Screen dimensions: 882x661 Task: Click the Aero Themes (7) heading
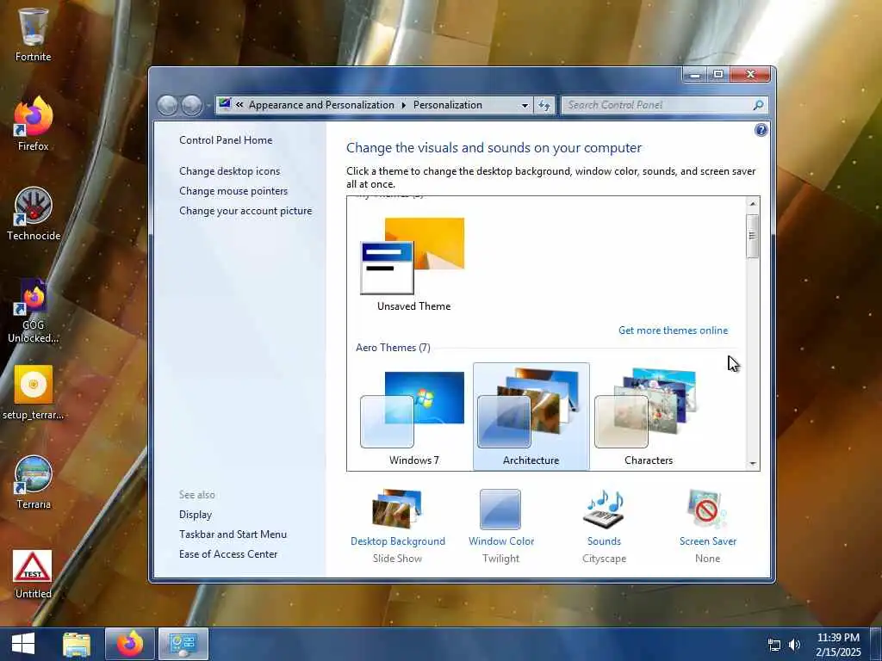(393, 348)
